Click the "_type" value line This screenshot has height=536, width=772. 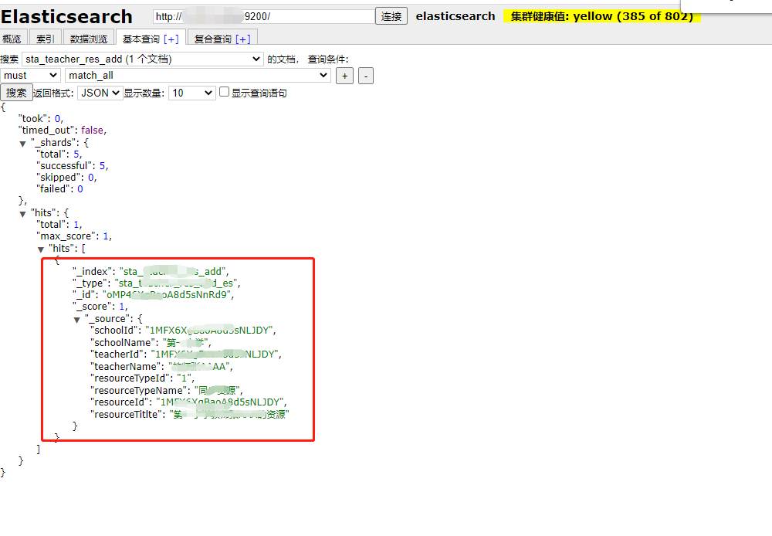pyautogui.click(x=157, y=283)
